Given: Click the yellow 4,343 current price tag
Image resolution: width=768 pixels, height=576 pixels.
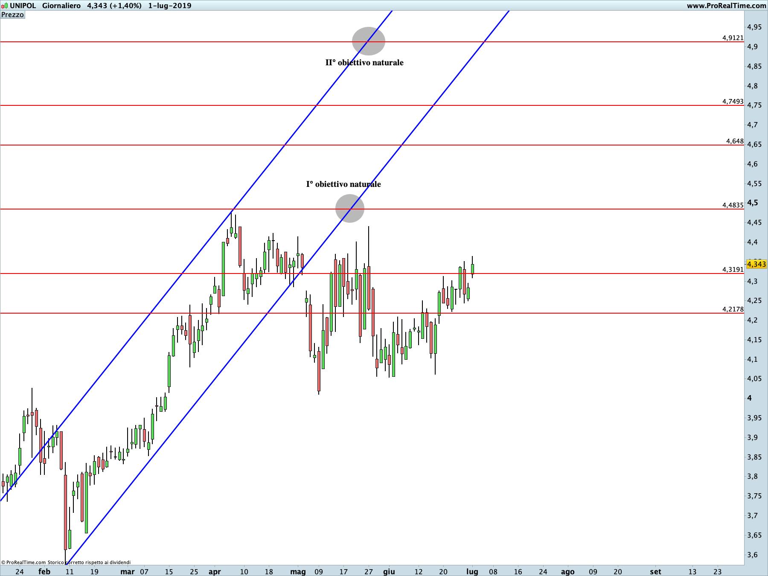Looking at the screenshot, I should pos(756,264).
